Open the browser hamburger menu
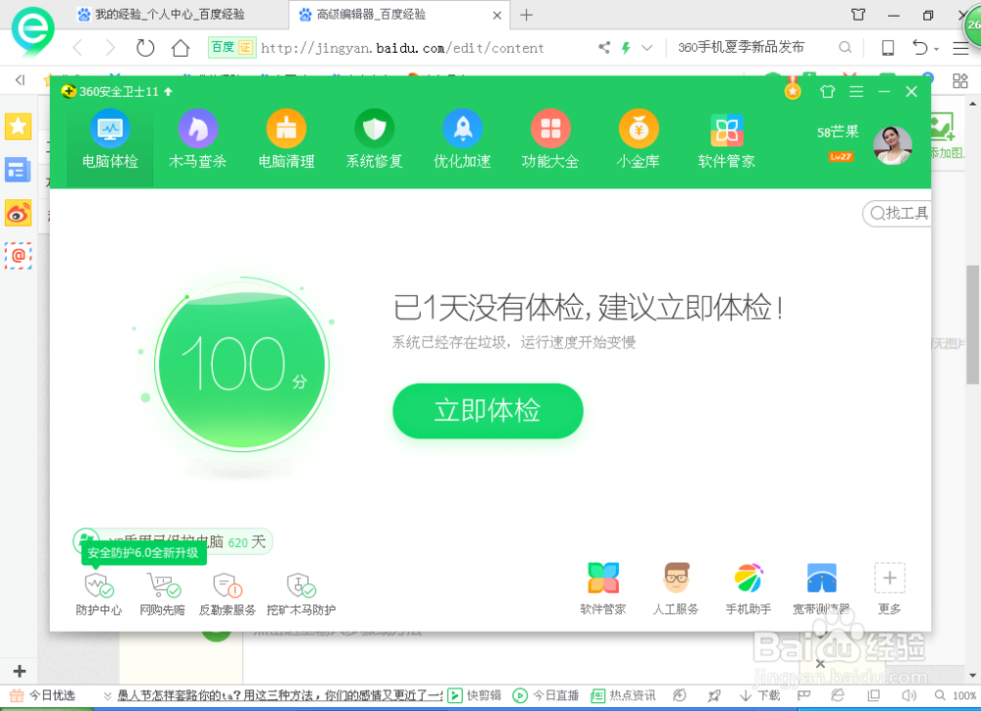This screenshot has height=711, width=981. coord(961,47)
